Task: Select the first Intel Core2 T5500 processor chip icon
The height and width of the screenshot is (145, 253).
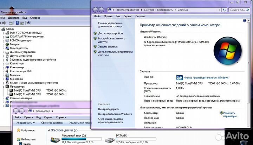Action: (11, 90)
